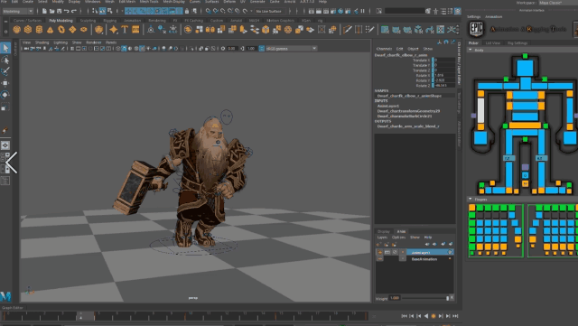Image resolution: width=578 pixels, height=326 pixels.
Task: Toggle the highlighted select-by-object-type button
Action: coord(102,11)
